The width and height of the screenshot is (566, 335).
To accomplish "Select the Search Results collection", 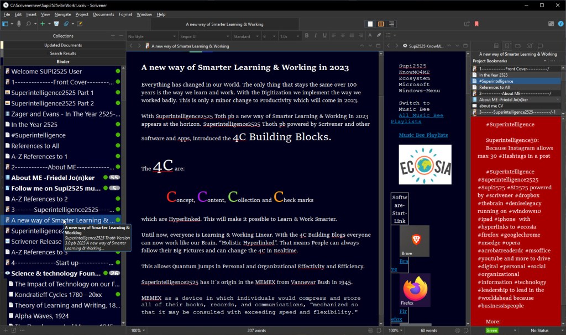I will point(63,54).
